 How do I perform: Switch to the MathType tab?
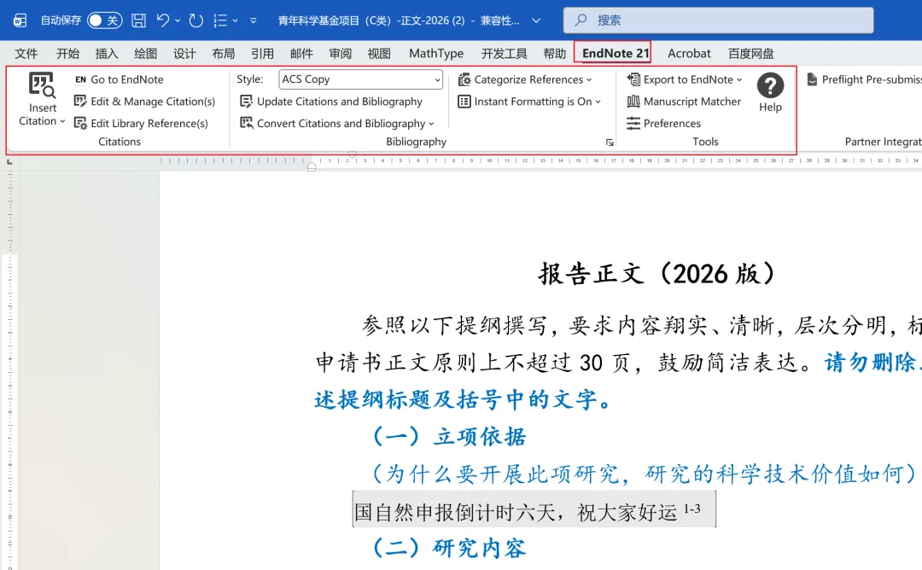(436, 54)
